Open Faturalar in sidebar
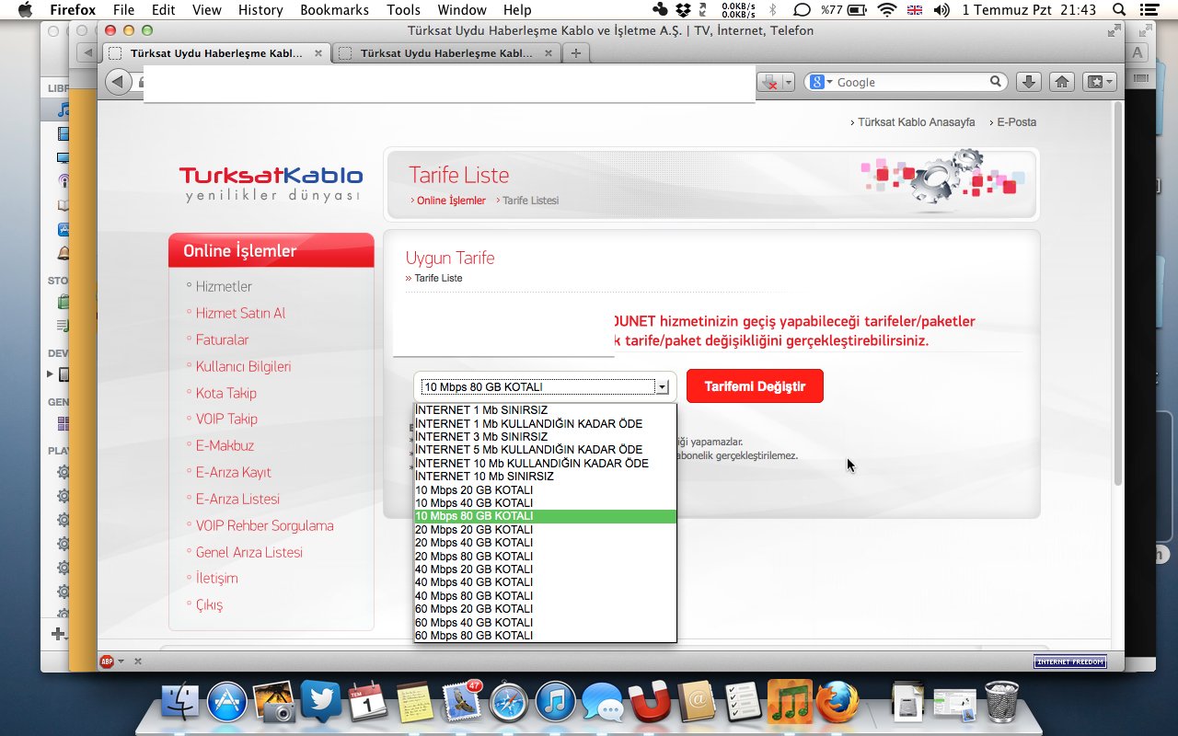This screenshot has width=1178, height=736. pyautogui.click(x=222, y=339)
